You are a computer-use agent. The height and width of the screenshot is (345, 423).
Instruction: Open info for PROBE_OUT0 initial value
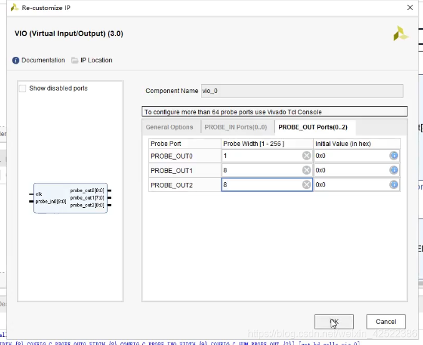click(x=394, y=155)
